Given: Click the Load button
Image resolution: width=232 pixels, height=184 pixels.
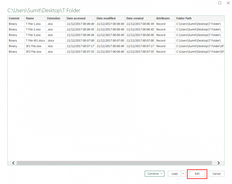Looking at the screenshot, I should 174,174.
